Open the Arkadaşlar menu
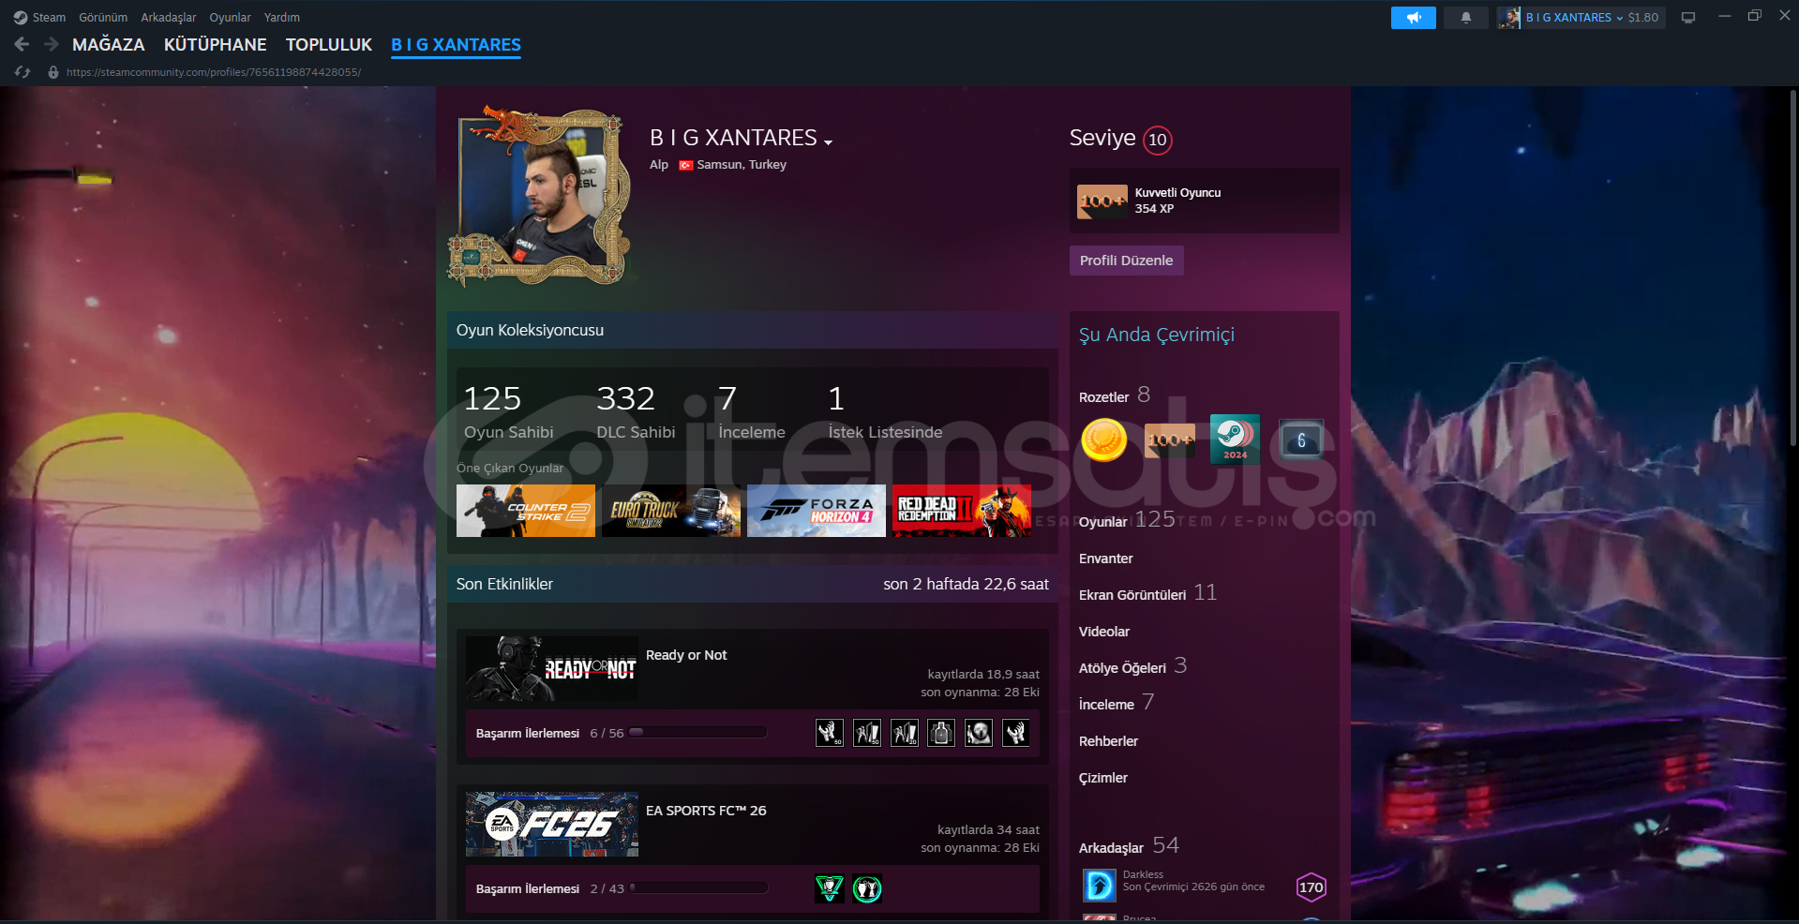Viewport: 1799px width, 924px height. click(x=169, y=18)
